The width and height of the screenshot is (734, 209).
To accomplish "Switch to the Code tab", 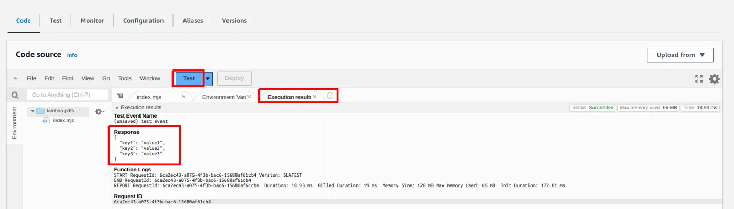I will point(24,21).
